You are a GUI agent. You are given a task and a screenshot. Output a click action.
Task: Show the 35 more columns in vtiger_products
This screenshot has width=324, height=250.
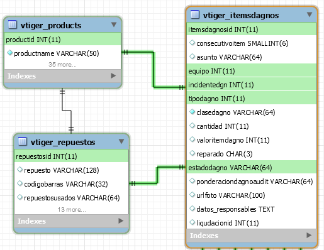pyautogui.click(x=62, y=64)
